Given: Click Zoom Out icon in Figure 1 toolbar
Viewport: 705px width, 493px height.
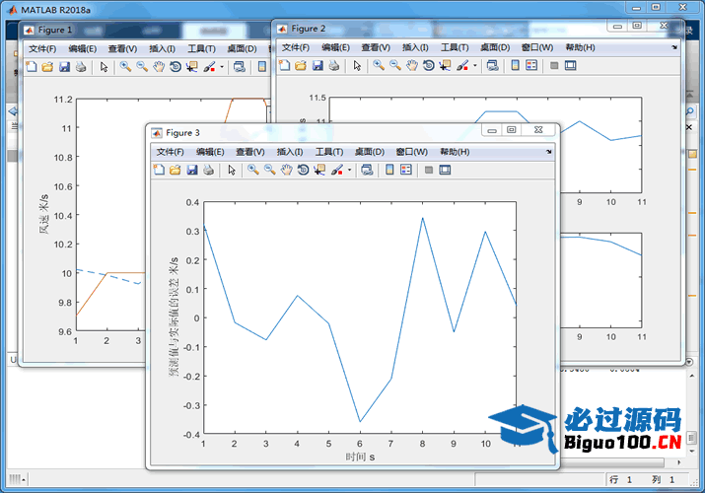Looking at the screenshot, I should coord(142,67).
